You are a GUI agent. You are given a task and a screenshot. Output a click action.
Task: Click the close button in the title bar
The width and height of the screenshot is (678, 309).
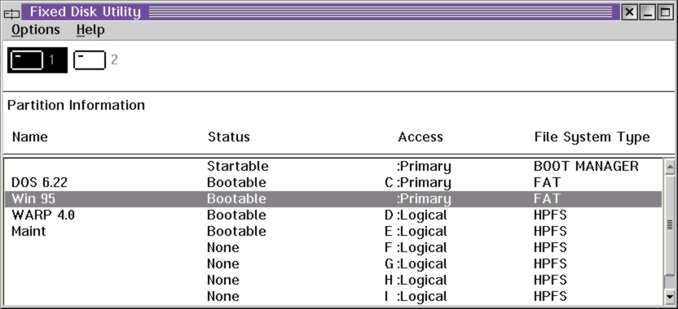(630, 12)
